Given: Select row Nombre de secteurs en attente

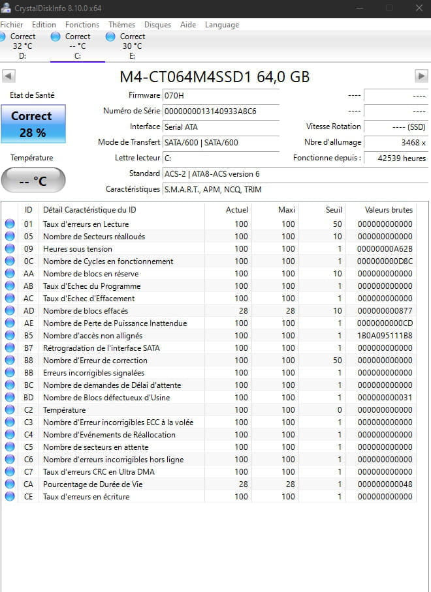Looking at the screenshot, I should tap(209, 447).
